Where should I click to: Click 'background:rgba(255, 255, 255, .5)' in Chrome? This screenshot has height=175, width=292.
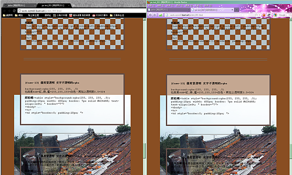click(52, 89)
